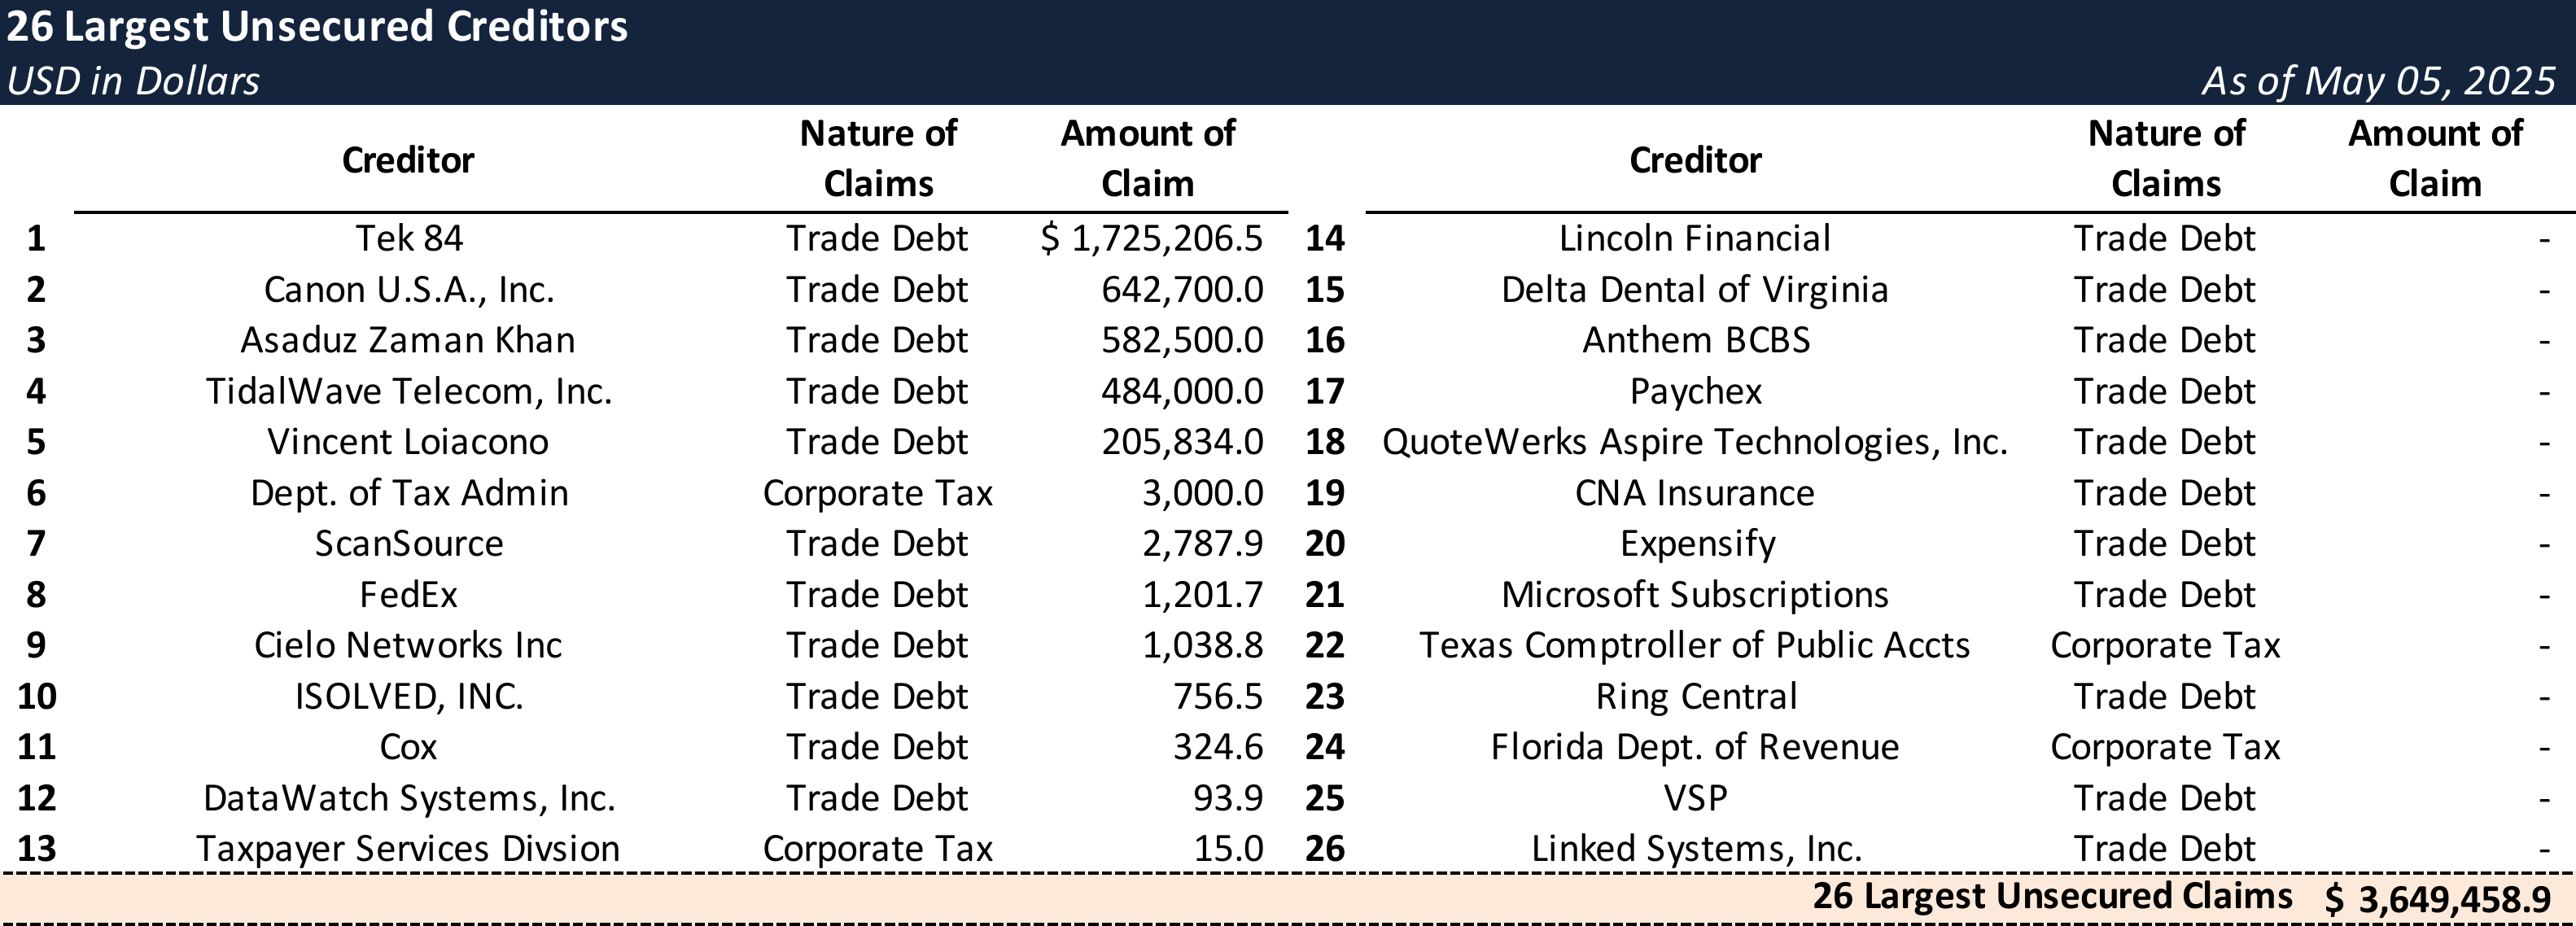Click the amount '3,000.0'
Image resolution: width=2576 pixels, height=926 pixels.
click(1203, 493)
